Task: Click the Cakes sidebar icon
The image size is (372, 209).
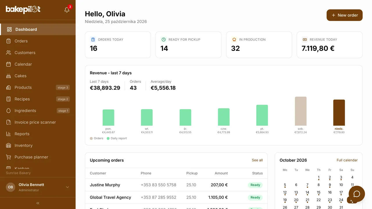Action: (x=9, y=76)
